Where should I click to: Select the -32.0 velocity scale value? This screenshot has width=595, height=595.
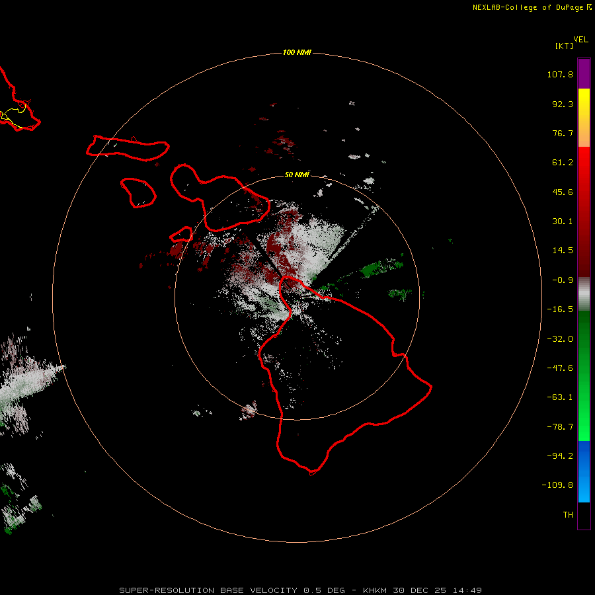click(x=560, y=339)
